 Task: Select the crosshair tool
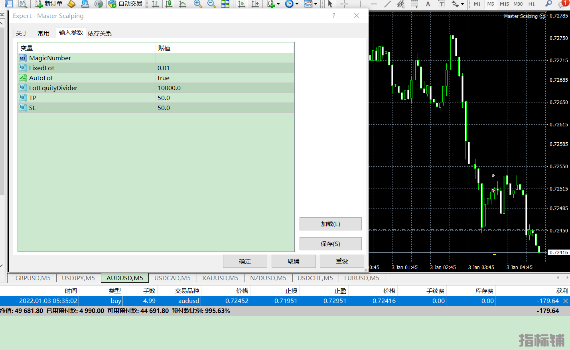click(344, 4)
